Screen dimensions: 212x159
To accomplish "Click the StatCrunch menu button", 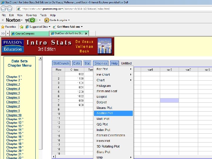I will (61, 63).
